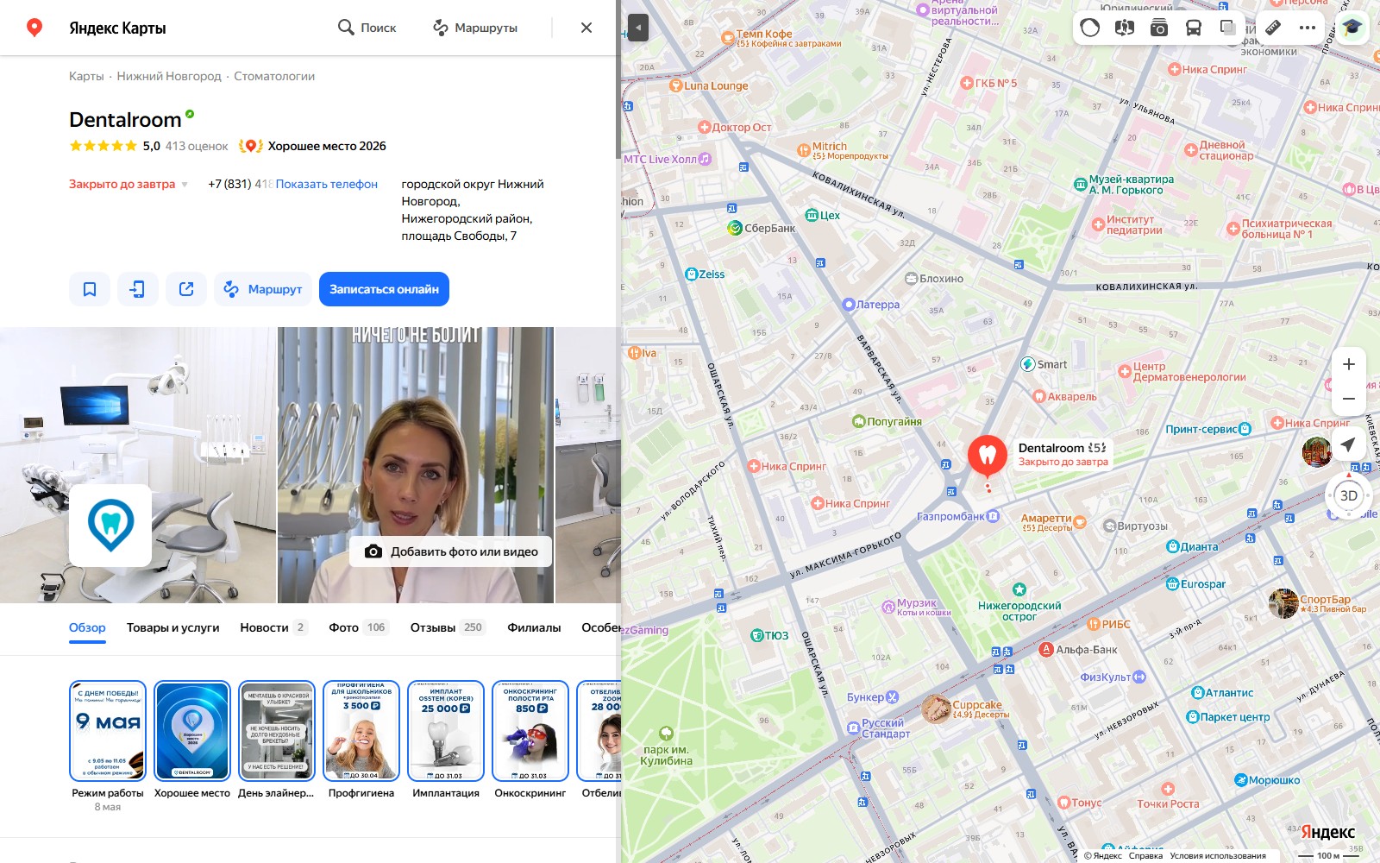Image resolution: width=1380 pixels, height=863 pixels.
Task: Reveal number via Показать телефон
Action: click(x=327, y=184)
